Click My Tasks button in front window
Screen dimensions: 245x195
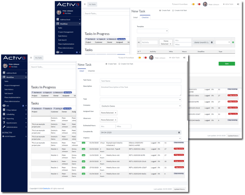38,58
